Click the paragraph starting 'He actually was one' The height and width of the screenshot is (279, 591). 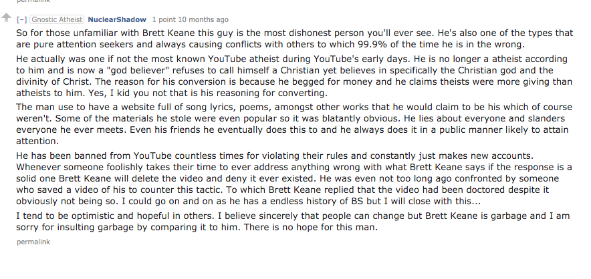(x=294, y=75)
